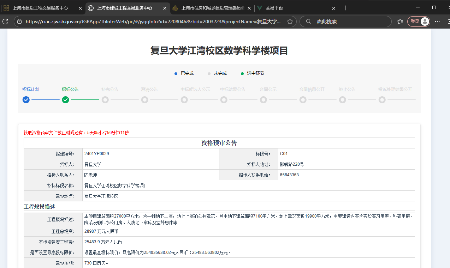Viewport: 450px width, 268px height.
Task: Click the 合同公示 step circle
Action: coord(263,100)
